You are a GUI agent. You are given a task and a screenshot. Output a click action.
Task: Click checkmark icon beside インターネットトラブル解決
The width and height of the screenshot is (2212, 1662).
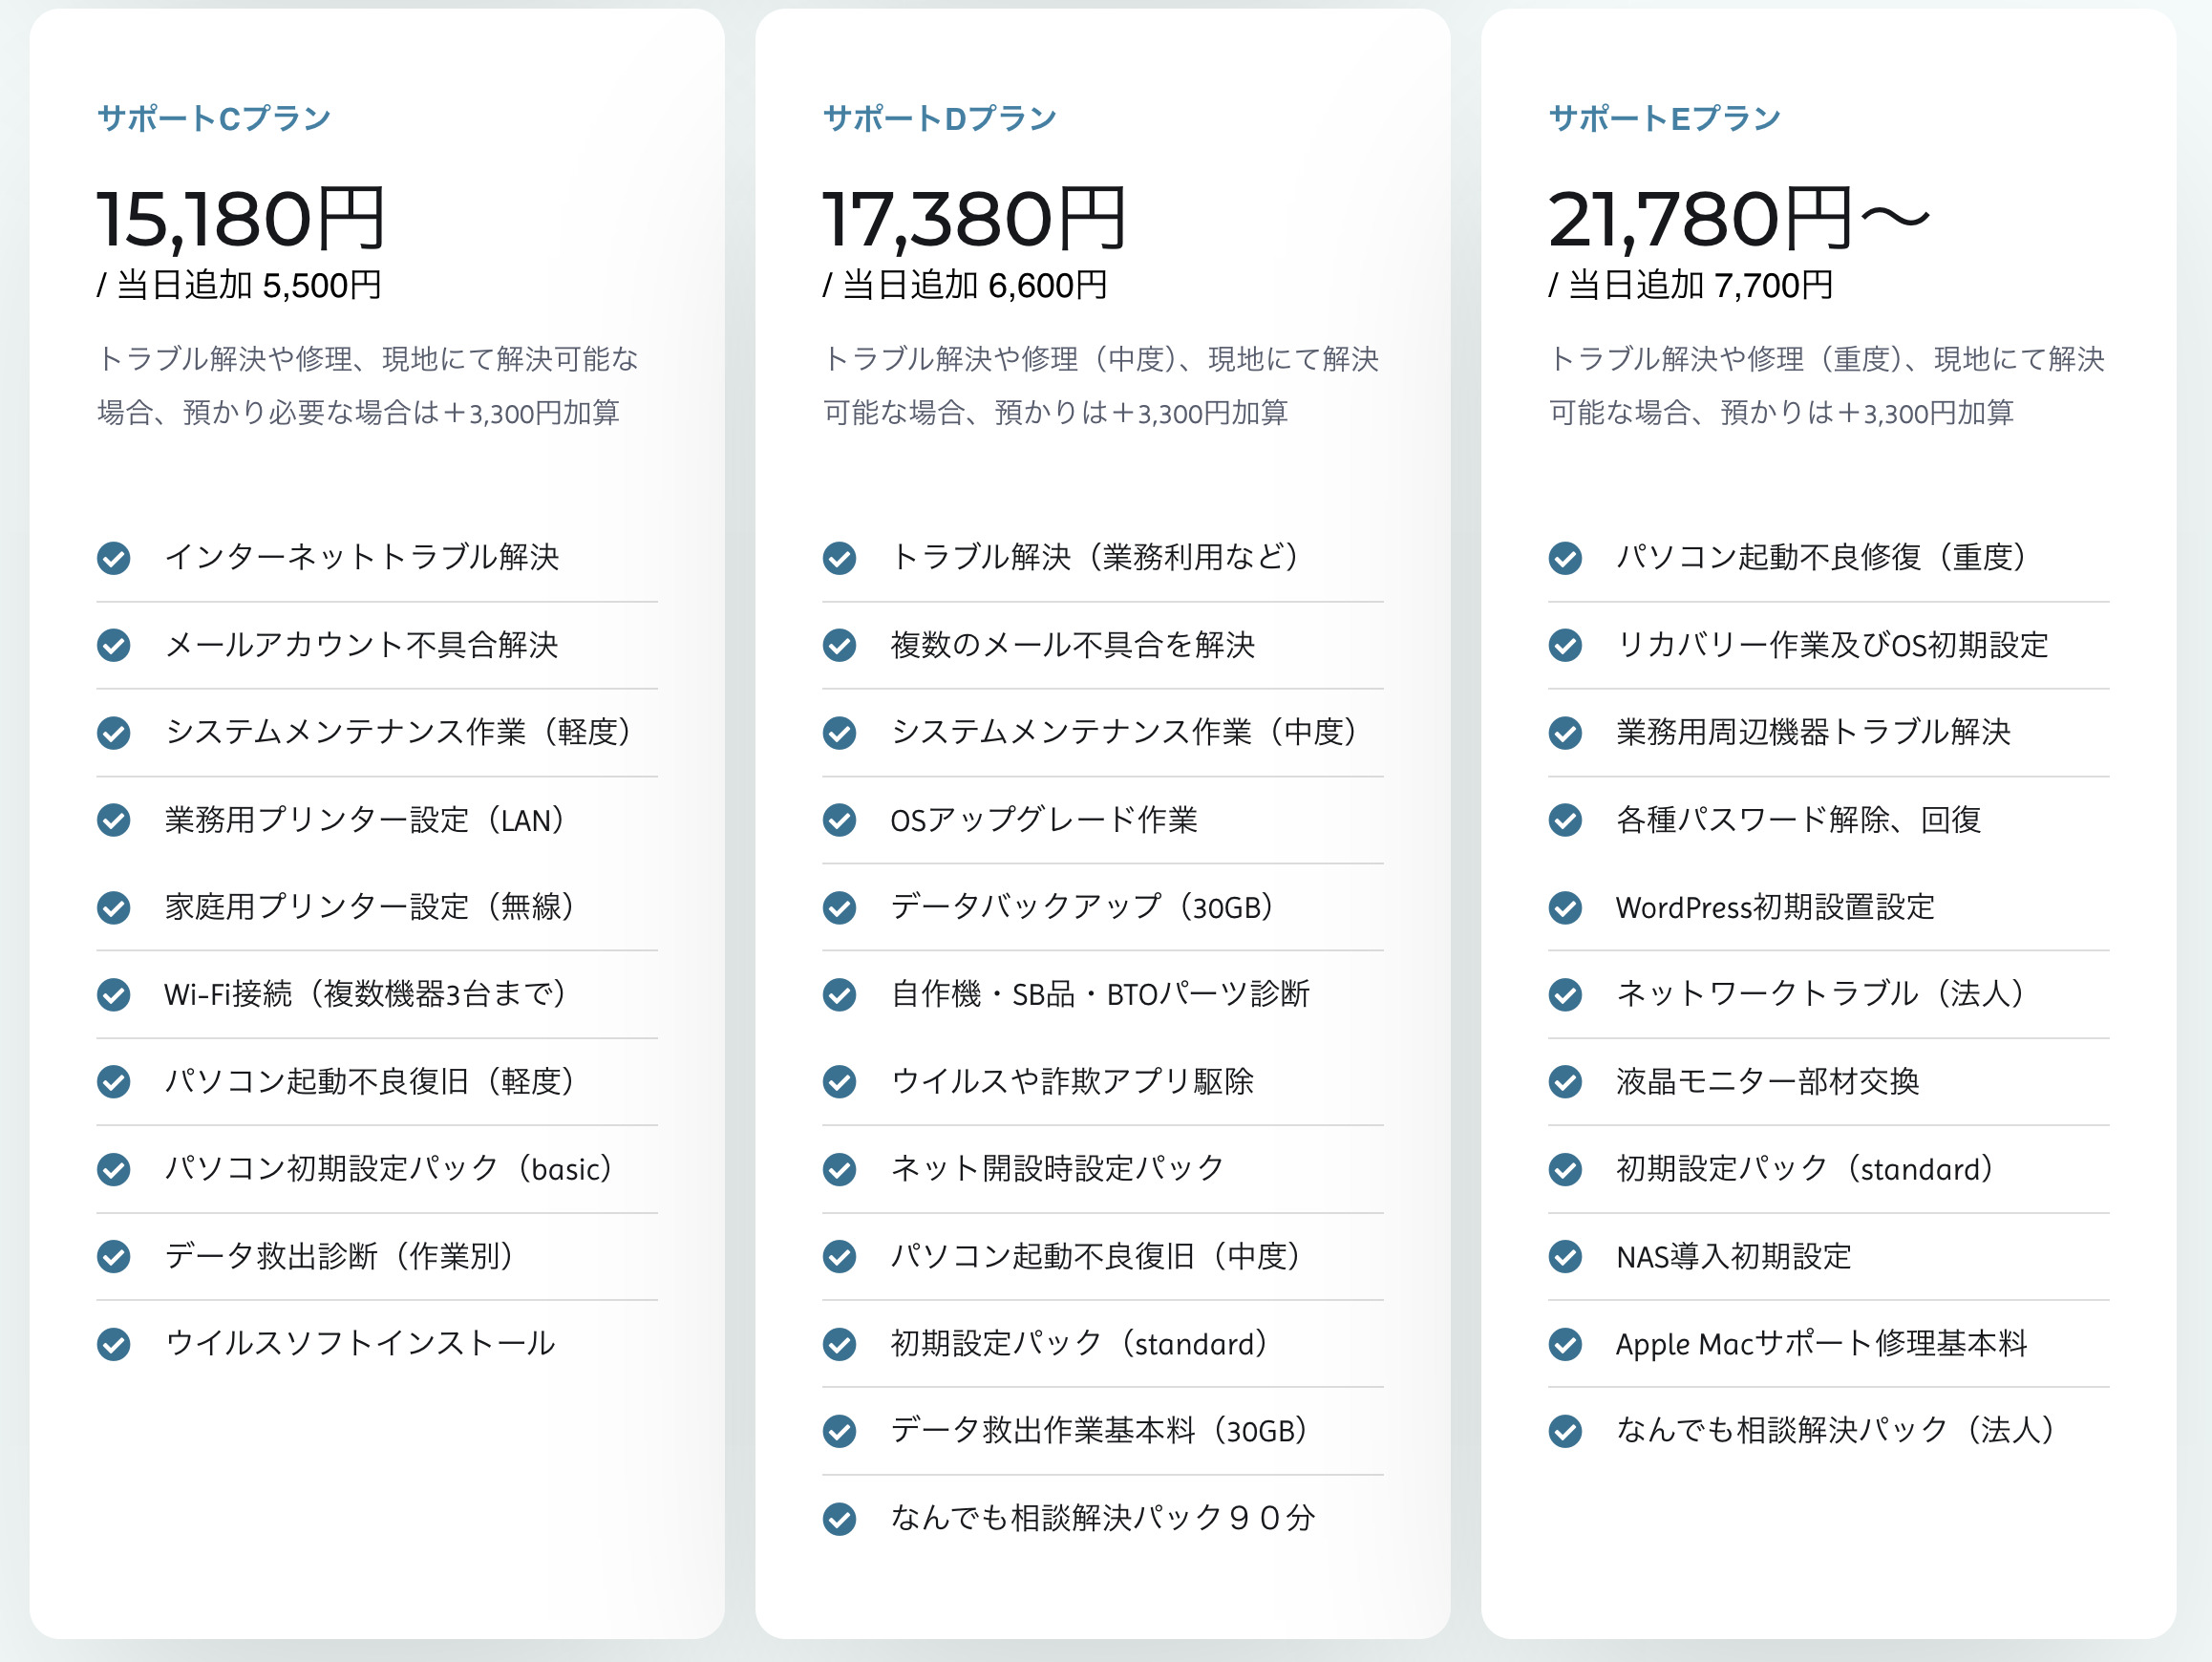click(x=114, y=558)
